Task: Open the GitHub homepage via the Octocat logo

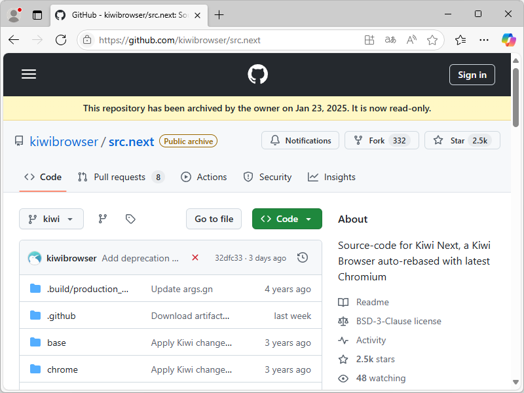Action: click(x=257, y=74)
